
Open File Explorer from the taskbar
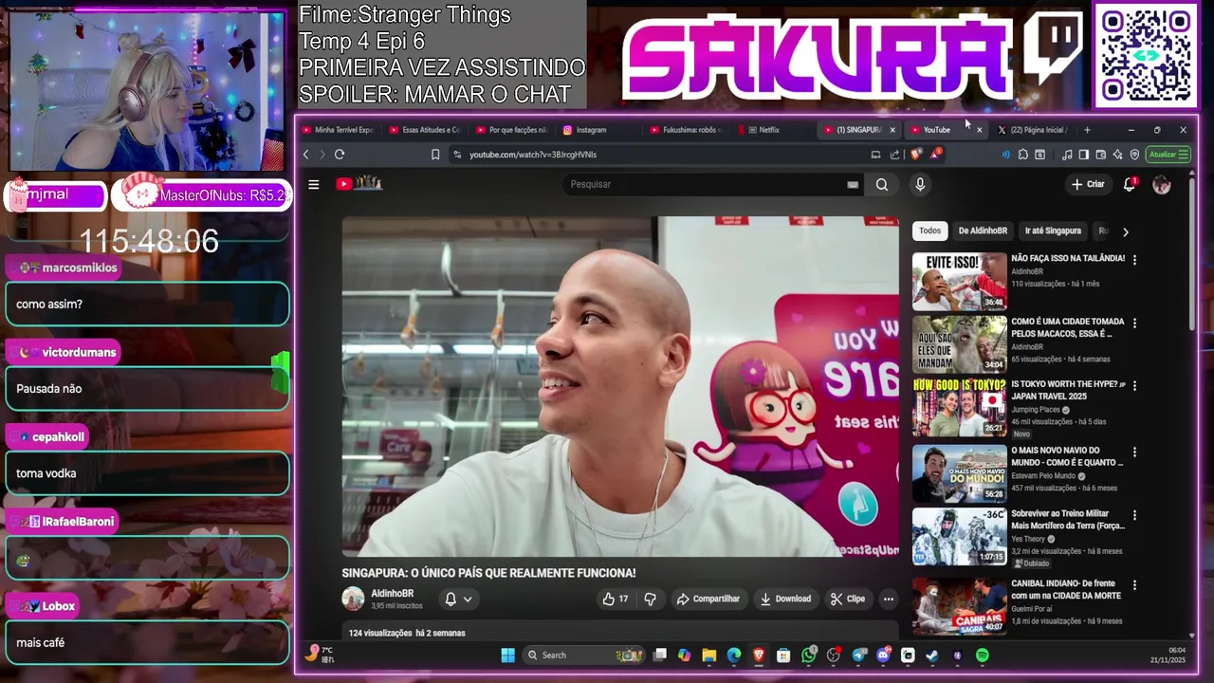(709, 655)
